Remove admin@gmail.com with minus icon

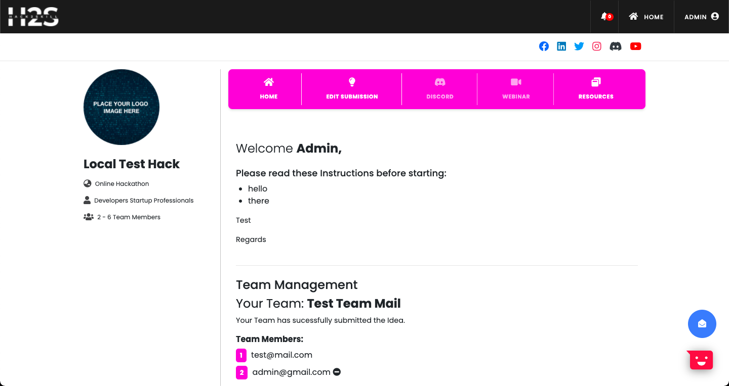(x=337, y=372)
